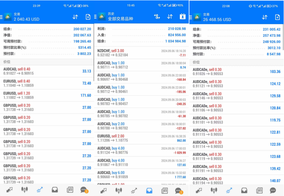284x196 pixels.
Task: Open hamburger menu on 2 040.43 USD screen
Action: [x=1, y=17]
